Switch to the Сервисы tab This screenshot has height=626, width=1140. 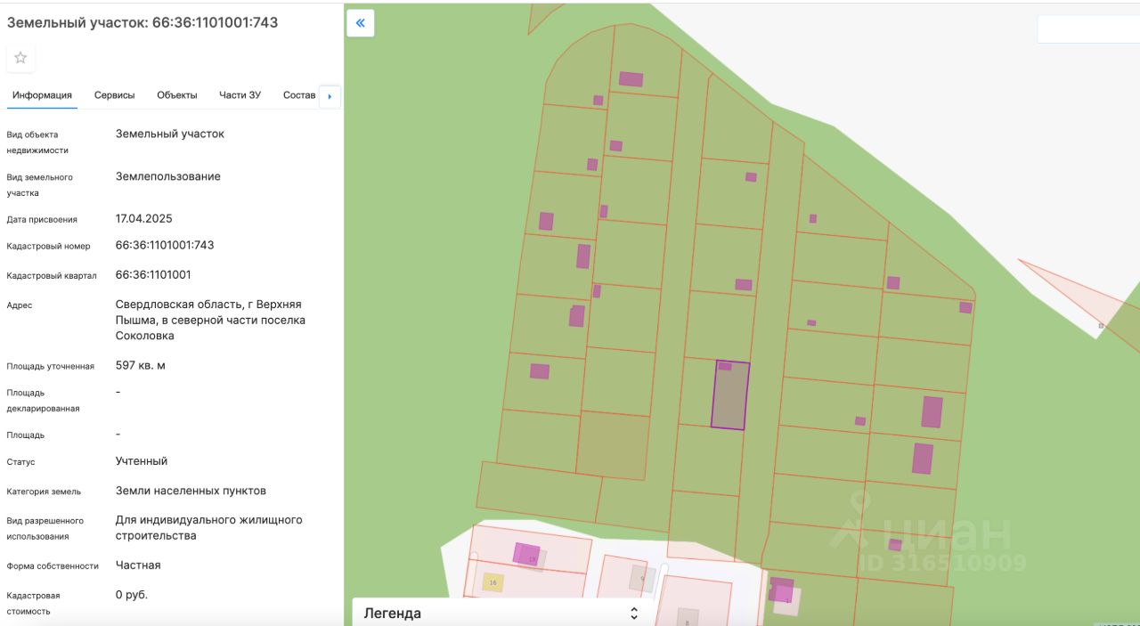114,95
